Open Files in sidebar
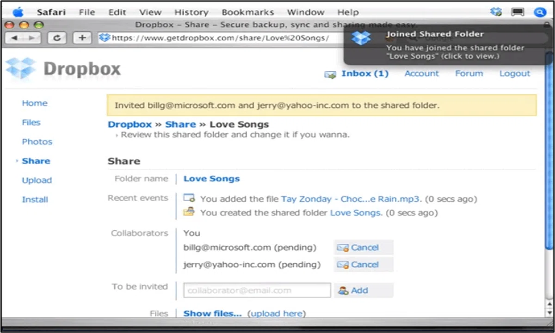The width and height of the screenshot is (555, 333). 31,123
